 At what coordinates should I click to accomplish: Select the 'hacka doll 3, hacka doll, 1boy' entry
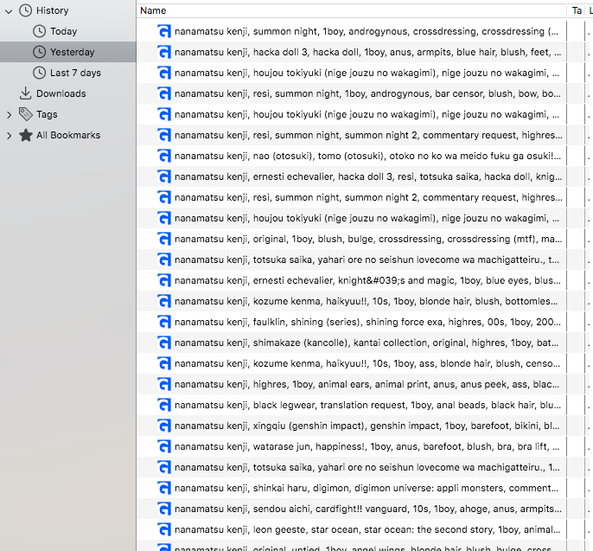352,52
